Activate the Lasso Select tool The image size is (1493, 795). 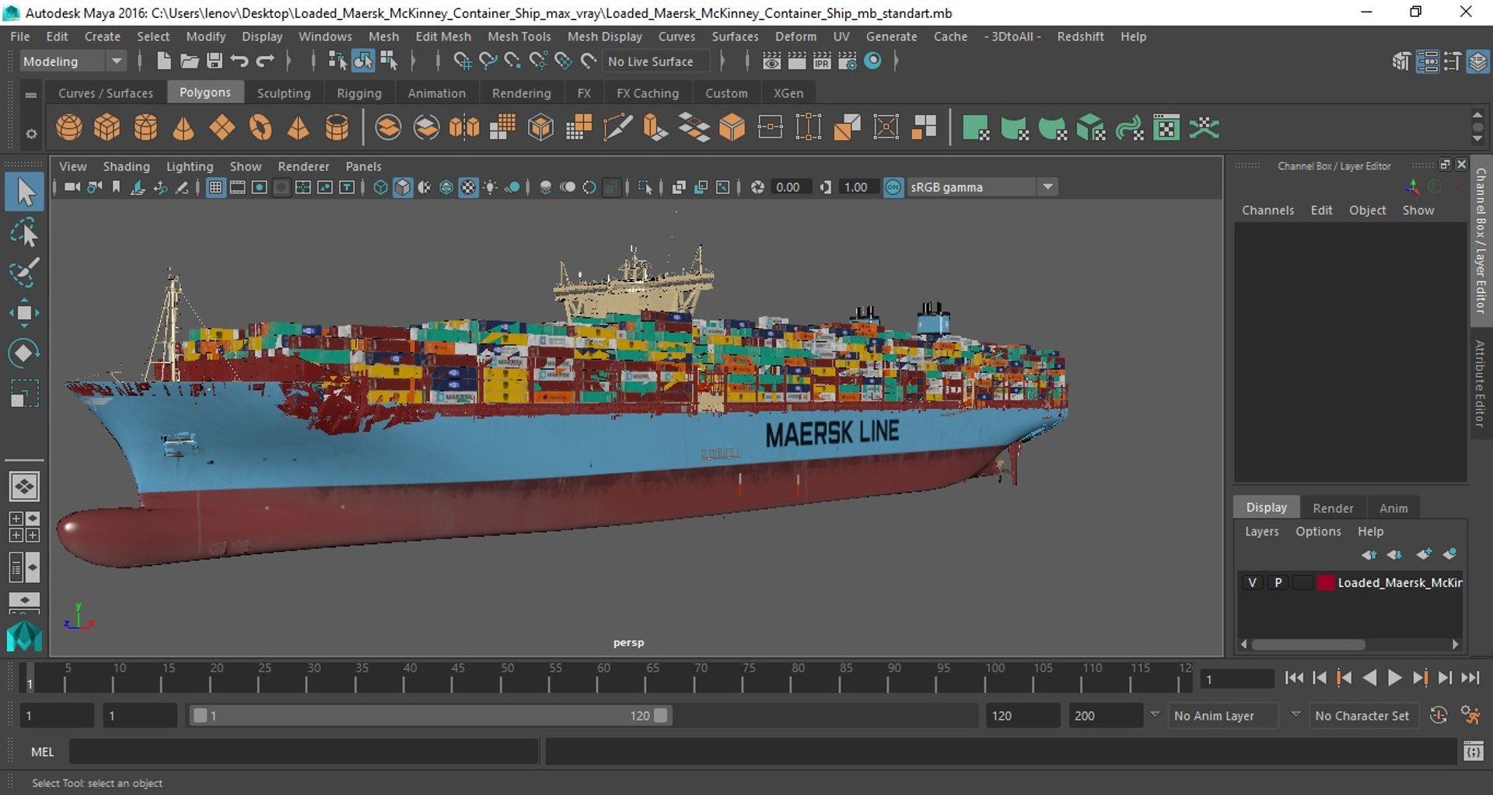24,232
